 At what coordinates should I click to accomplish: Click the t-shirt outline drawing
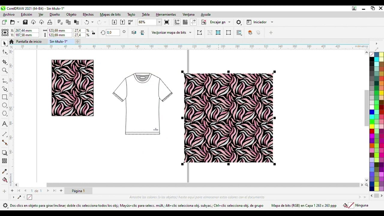[x=142, y=103]
